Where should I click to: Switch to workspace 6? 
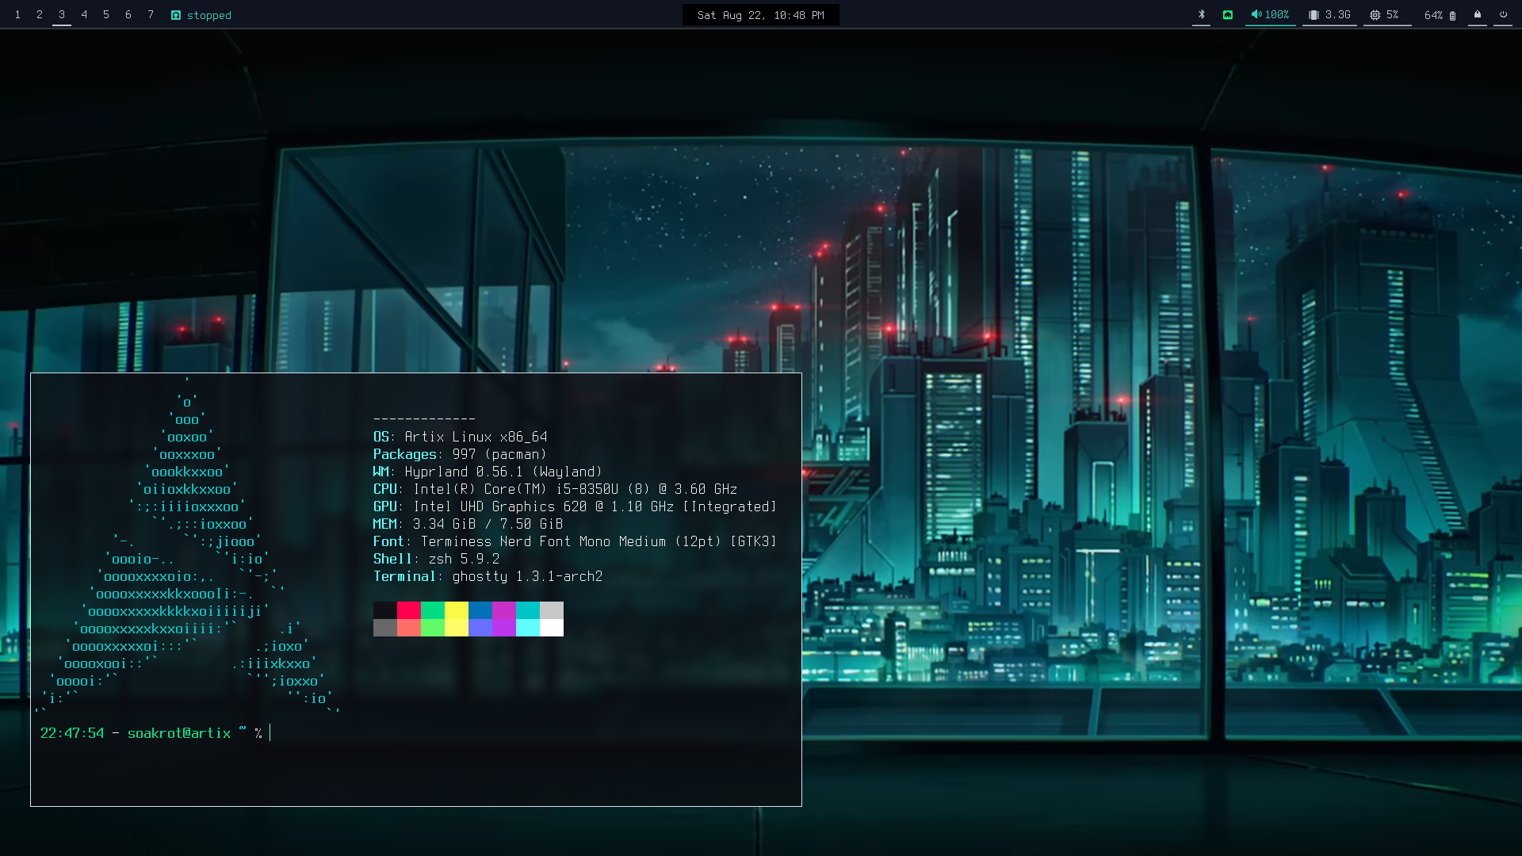tap(128, 15)
